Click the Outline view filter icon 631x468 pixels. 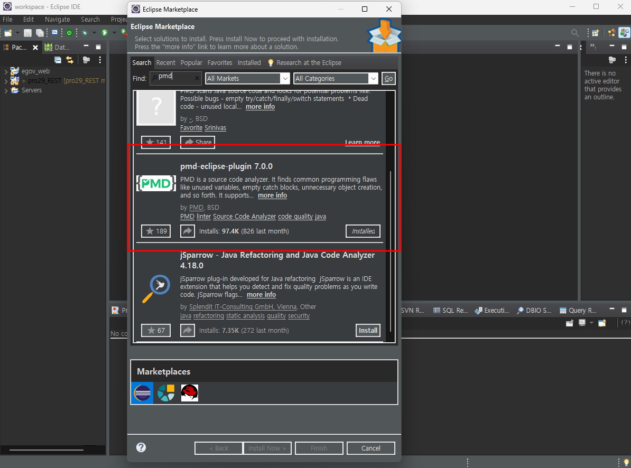(612, 60)
